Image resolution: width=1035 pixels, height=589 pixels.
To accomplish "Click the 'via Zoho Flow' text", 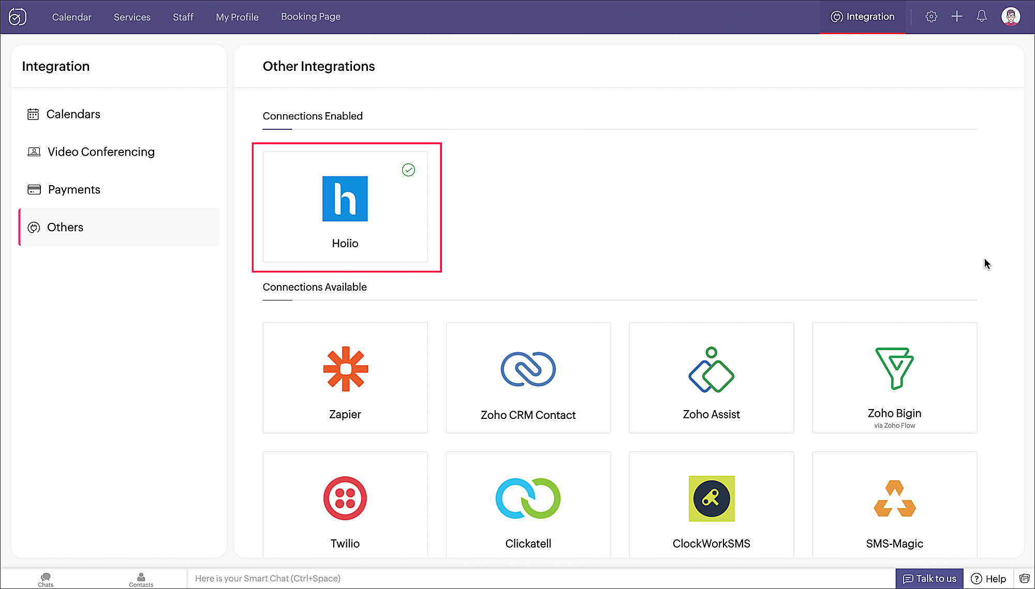I will click(894, 426).
